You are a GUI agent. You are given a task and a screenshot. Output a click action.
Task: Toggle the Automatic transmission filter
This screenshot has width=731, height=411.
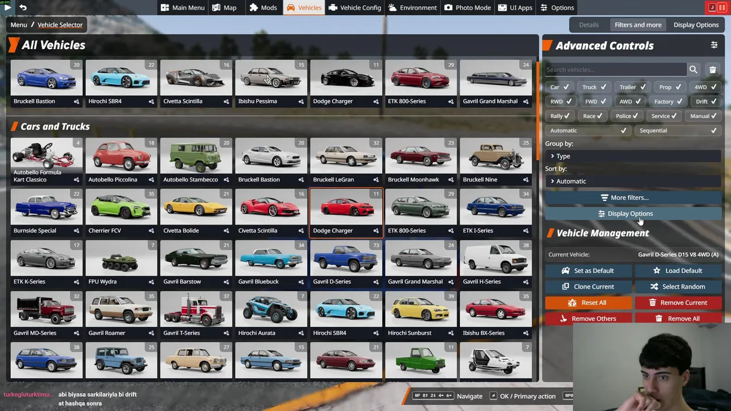[587, 131]
